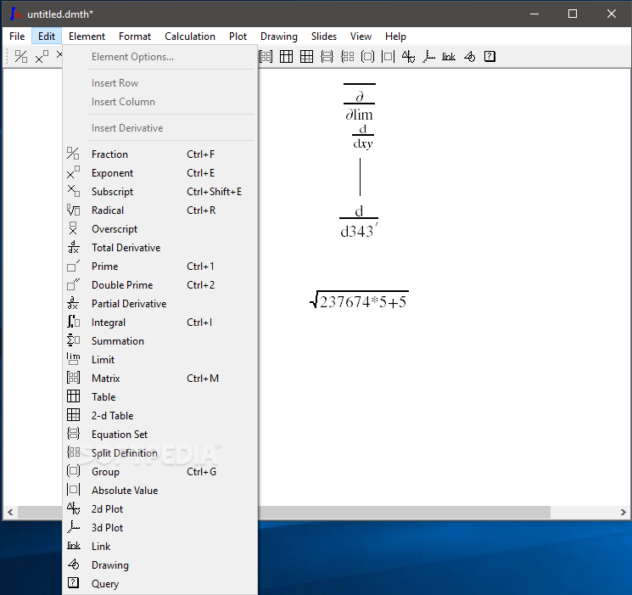Click the Table icon in the toolbar

point(286,57)
